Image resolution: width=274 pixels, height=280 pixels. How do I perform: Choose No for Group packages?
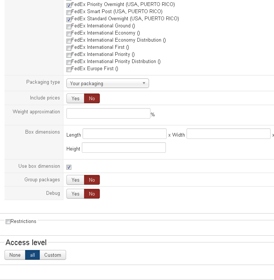pyautogui.click(x=92, y=180)
